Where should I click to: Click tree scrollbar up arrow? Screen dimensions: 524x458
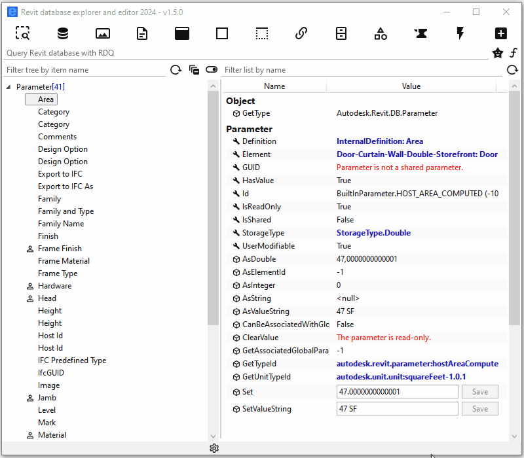click(214, 86)
